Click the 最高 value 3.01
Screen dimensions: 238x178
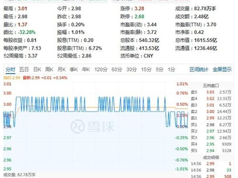coord(23,9)
